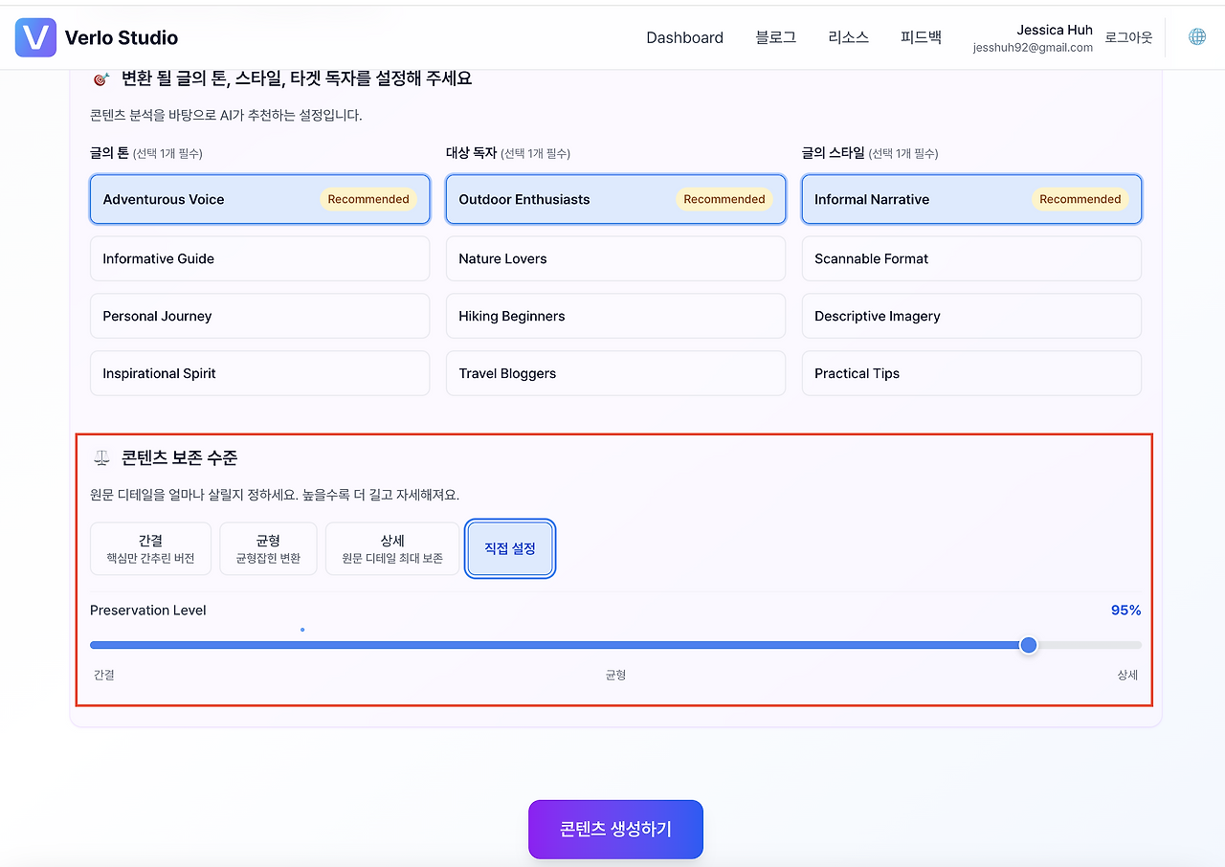Choose Travel Bloggers audience option

point(615,373)
